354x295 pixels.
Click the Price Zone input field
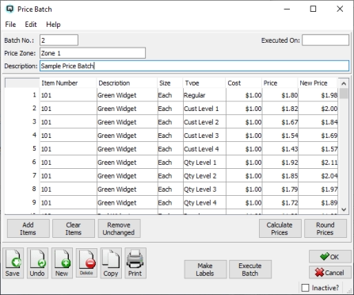click(93, 53)
